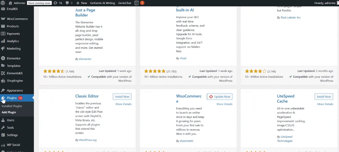Viewport: 339px width, 152px height.
Task: Open More Details for Classic Editor
Action: coord(123,104)
